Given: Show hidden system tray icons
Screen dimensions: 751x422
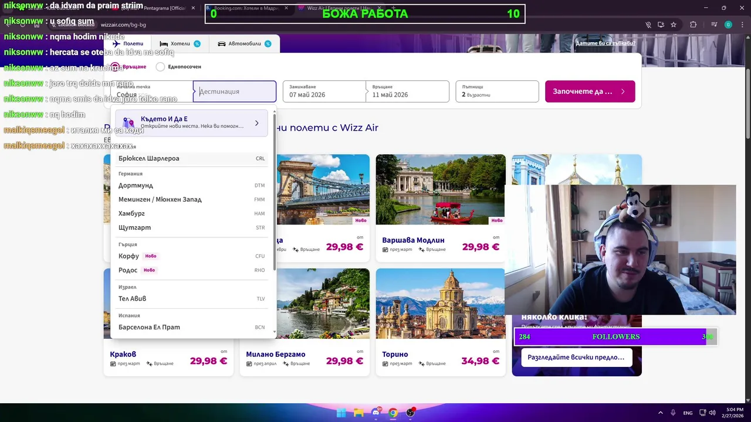Looking at the screenshot, I should pyautogui.click(x=660, y=413).
